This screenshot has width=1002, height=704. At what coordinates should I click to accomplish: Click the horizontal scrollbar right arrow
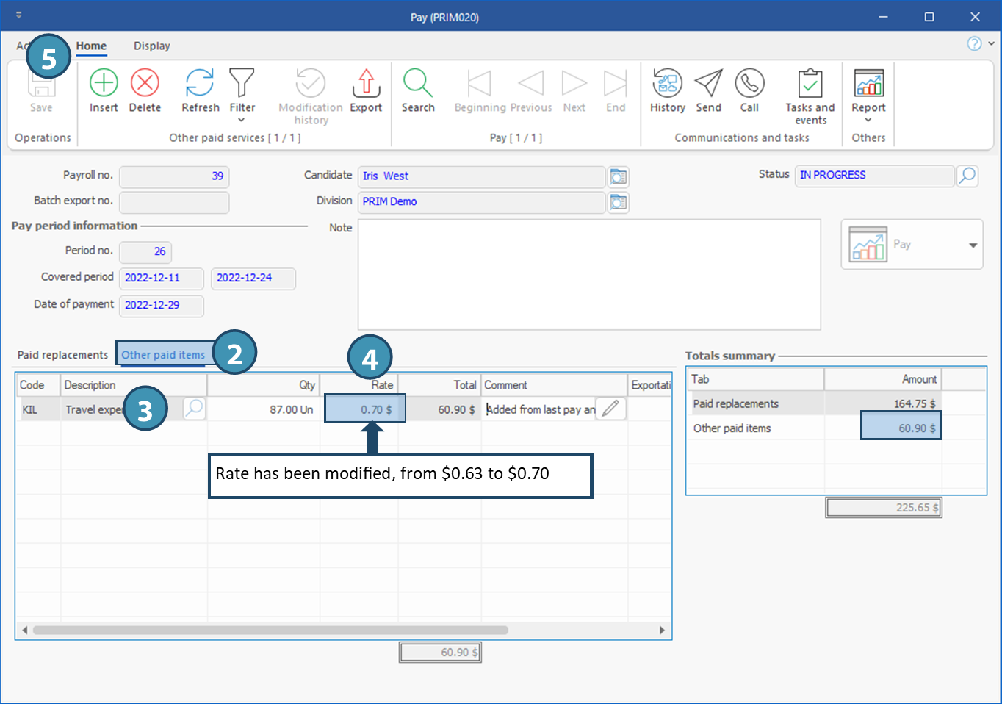point(662,630)
